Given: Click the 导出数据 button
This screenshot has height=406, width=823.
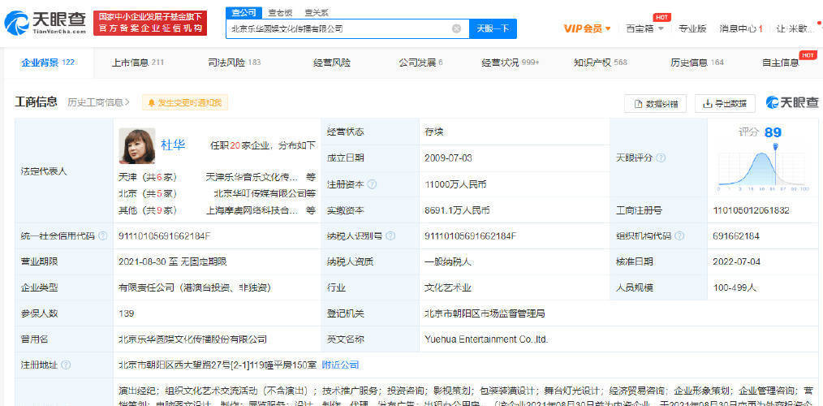Looking at the screenshot, I should click(x=725, y=103).
